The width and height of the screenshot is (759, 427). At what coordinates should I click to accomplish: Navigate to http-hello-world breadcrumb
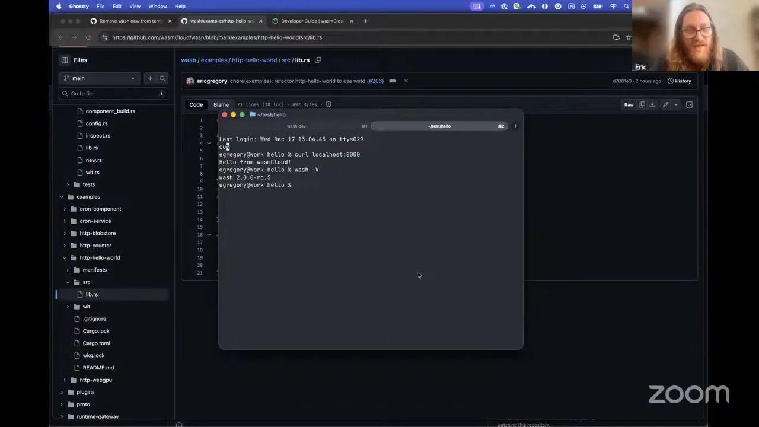click(254, 60)
